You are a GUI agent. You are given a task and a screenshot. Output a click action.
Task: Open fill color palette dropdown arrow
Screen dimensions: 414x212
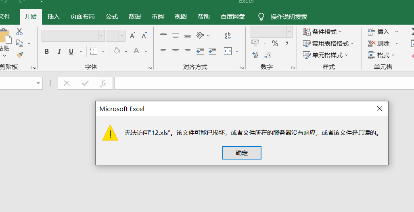tap(126, 51)
